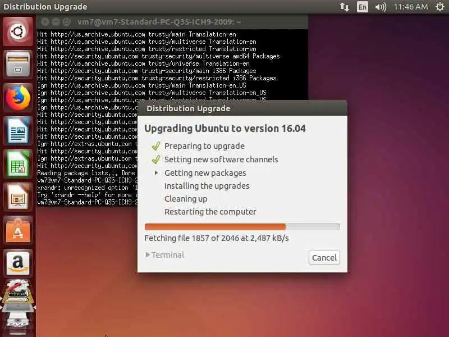The image size is (449, 337).
Task: Open LibreOffice Writer from launcher
Action: (x=18, y=131)
